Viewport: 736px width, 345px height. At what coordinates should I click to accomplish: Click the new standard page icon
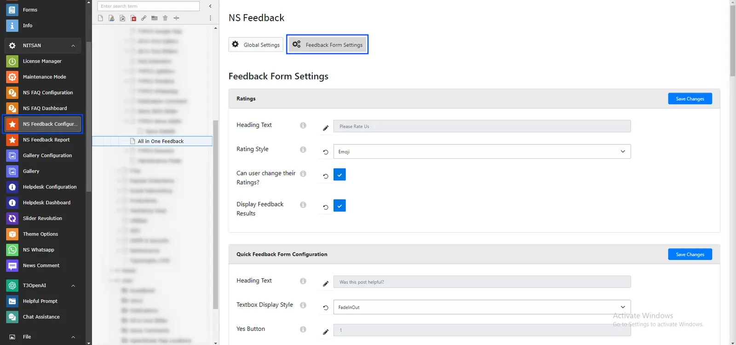100,18
